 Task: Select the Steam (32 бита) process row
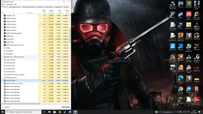pos(35,80)
